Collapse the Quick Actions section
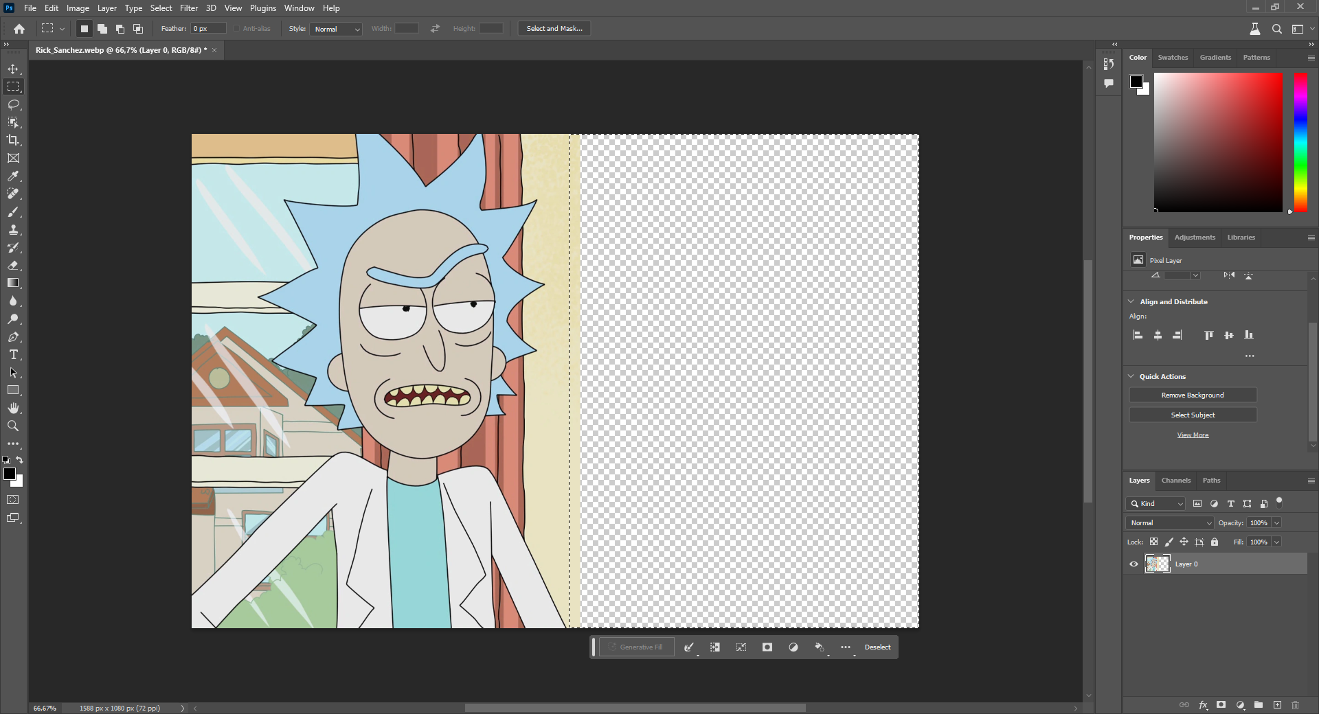Screen dimensions: 1319x714 (x=1131, y=376)
